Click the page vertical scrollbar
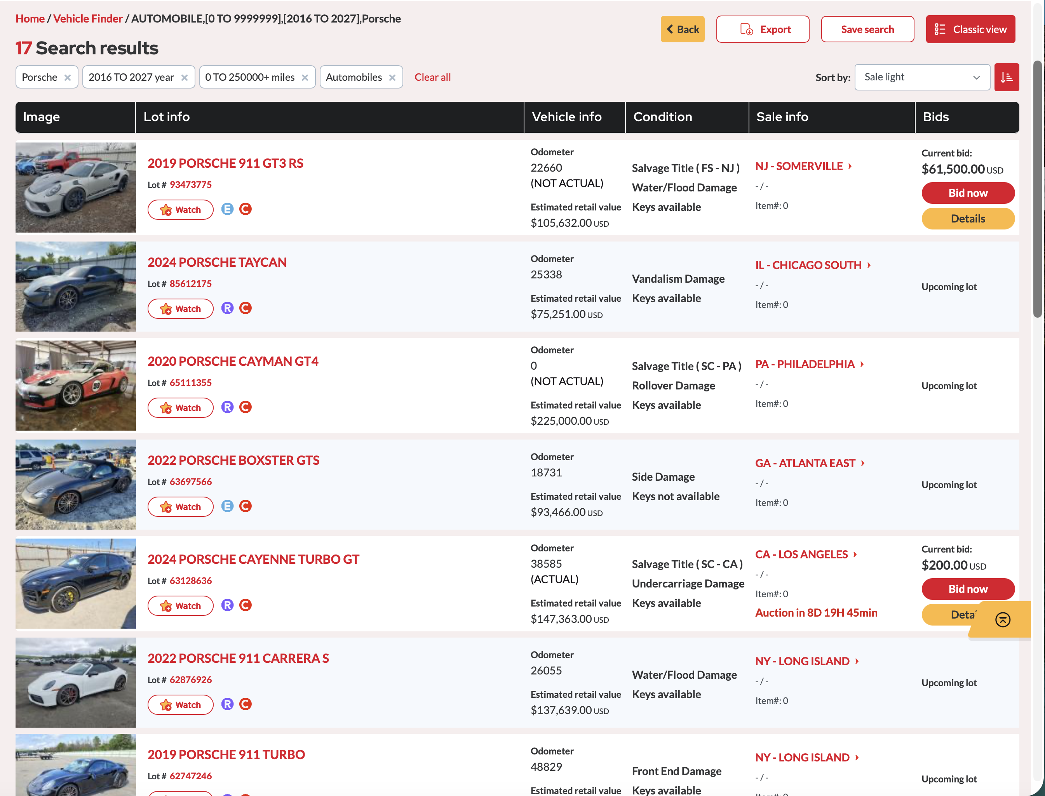 [1038, 189]
